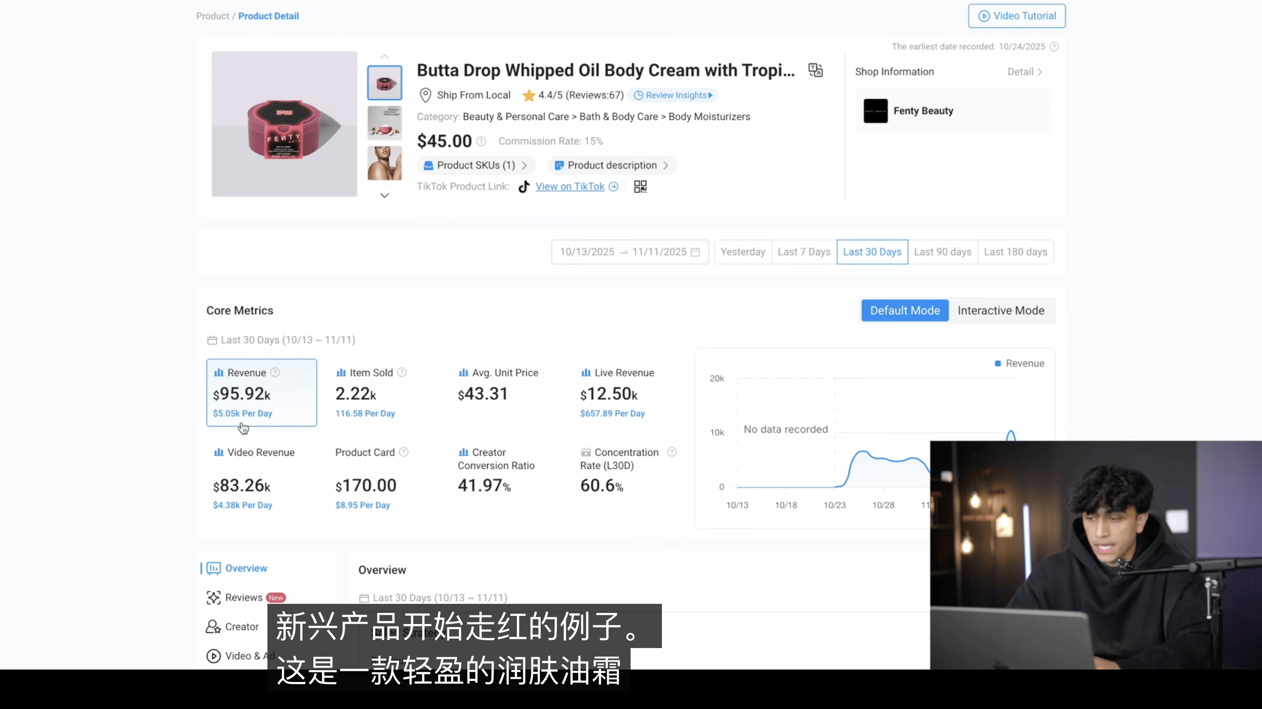The height and width of the screenshot is (709, 1262).
Task: Click the Live Revenue chart icon
Action: (x=586, y=373)
